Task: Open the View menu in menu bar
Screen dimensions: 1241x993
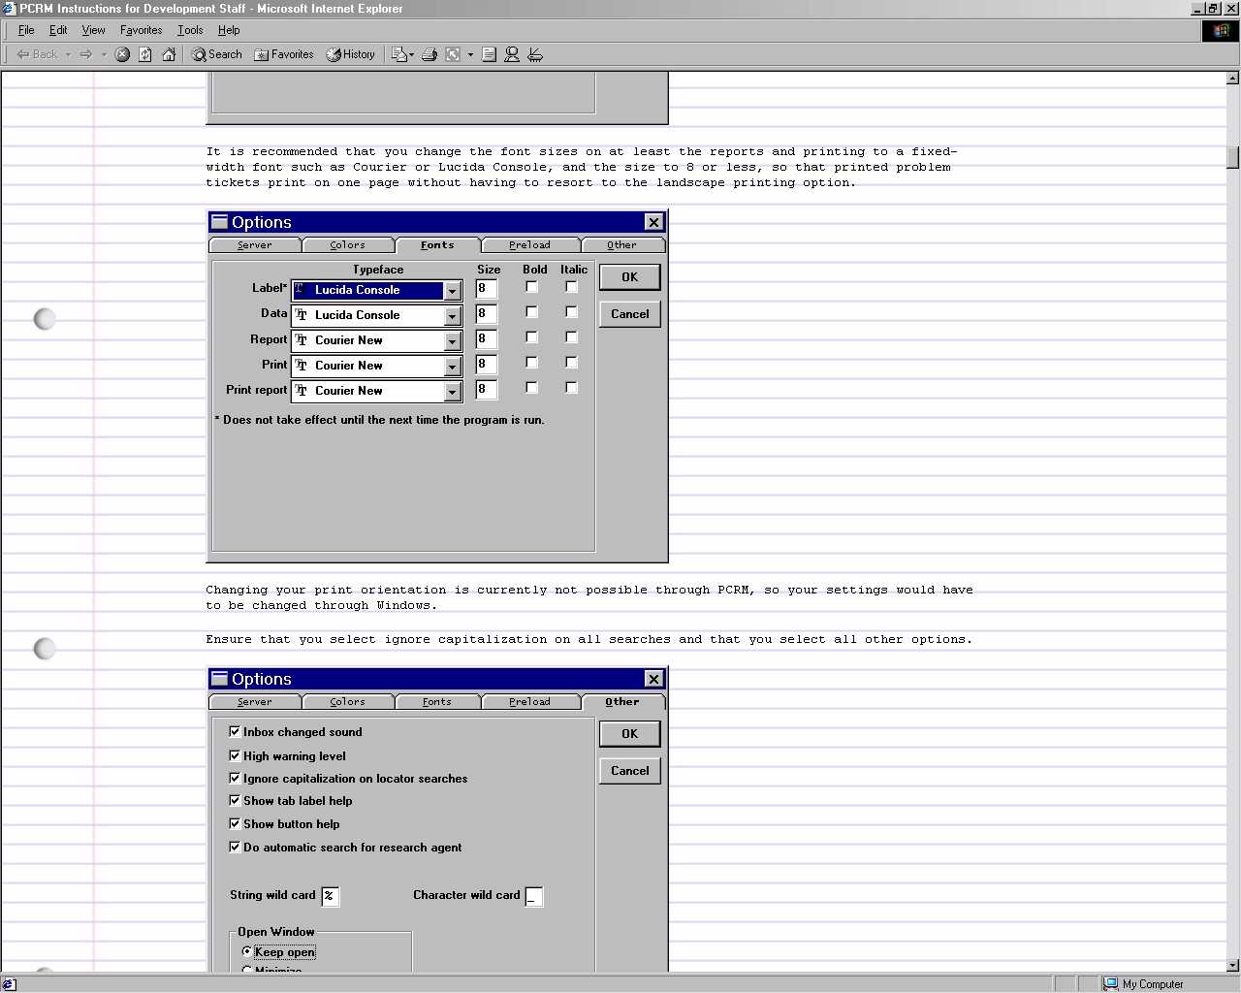Action: coord(93,30)
